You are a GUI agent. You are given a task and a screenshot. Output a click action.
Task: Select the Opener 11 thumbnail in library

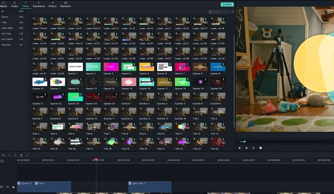(58, 82)
